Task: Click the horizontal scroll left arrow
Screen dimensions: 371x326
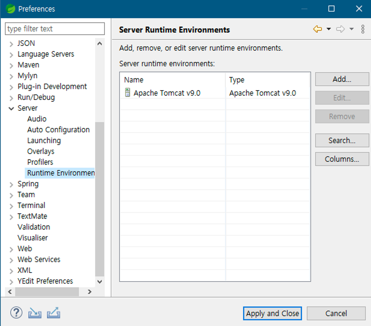Action: click(10, 292)
